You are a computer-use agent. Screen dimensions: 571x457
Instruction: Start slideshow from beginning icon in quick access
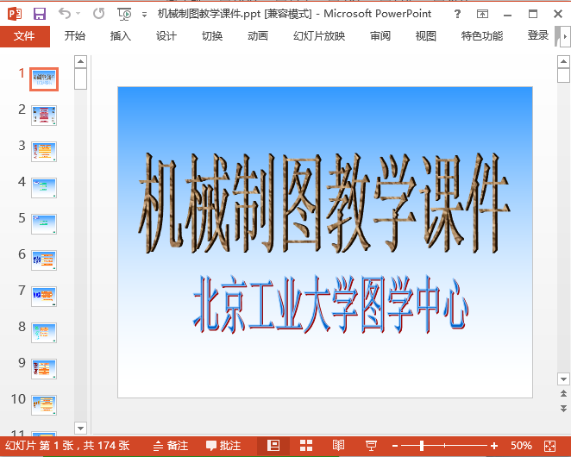[x=124, y=14]
